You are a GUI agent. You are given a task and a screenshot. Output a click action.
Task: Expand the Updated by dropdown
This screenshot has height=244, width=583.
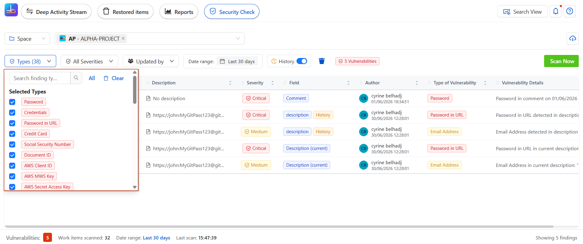(151, 61)
